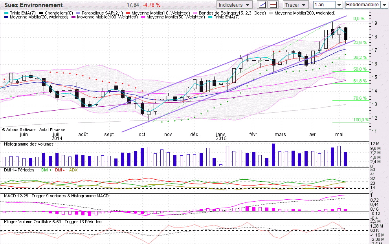The height and width of the screenshot is (244, 389).
Task: Click the ADX legend label
Action: [x=73, y=170]
